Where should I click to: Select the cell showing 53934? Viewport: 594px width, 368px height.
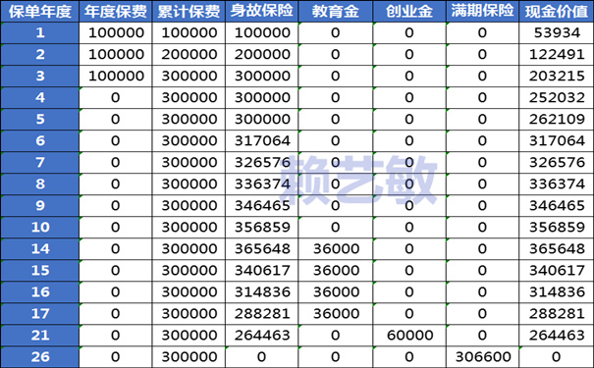556,33
